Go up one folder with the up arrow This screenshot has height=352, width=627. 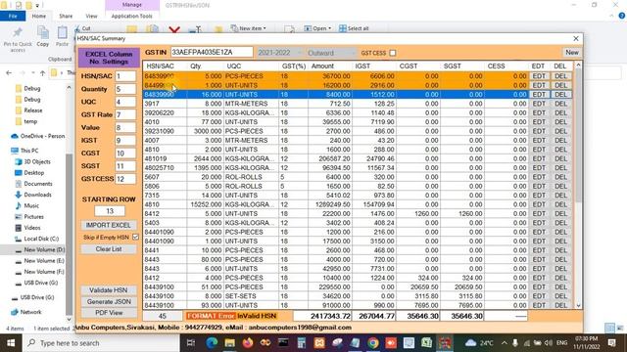(x=42, y=72)
